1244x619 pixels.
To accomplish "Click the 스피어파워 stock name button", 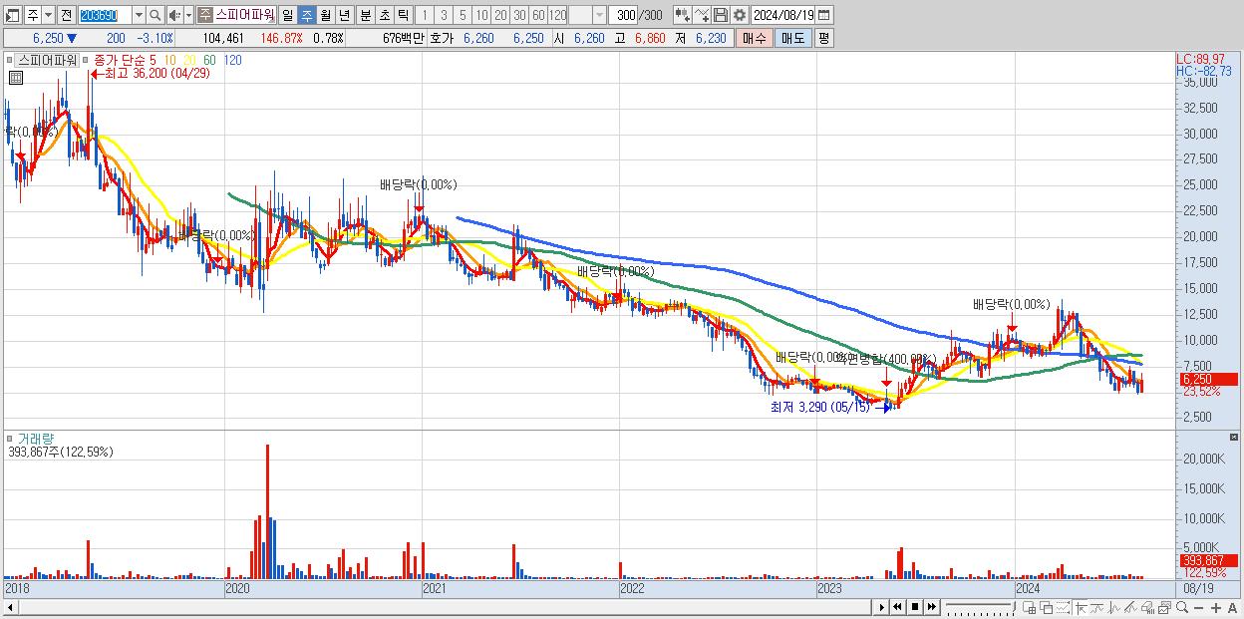I will pyautogui.click(x=244, y=15).
